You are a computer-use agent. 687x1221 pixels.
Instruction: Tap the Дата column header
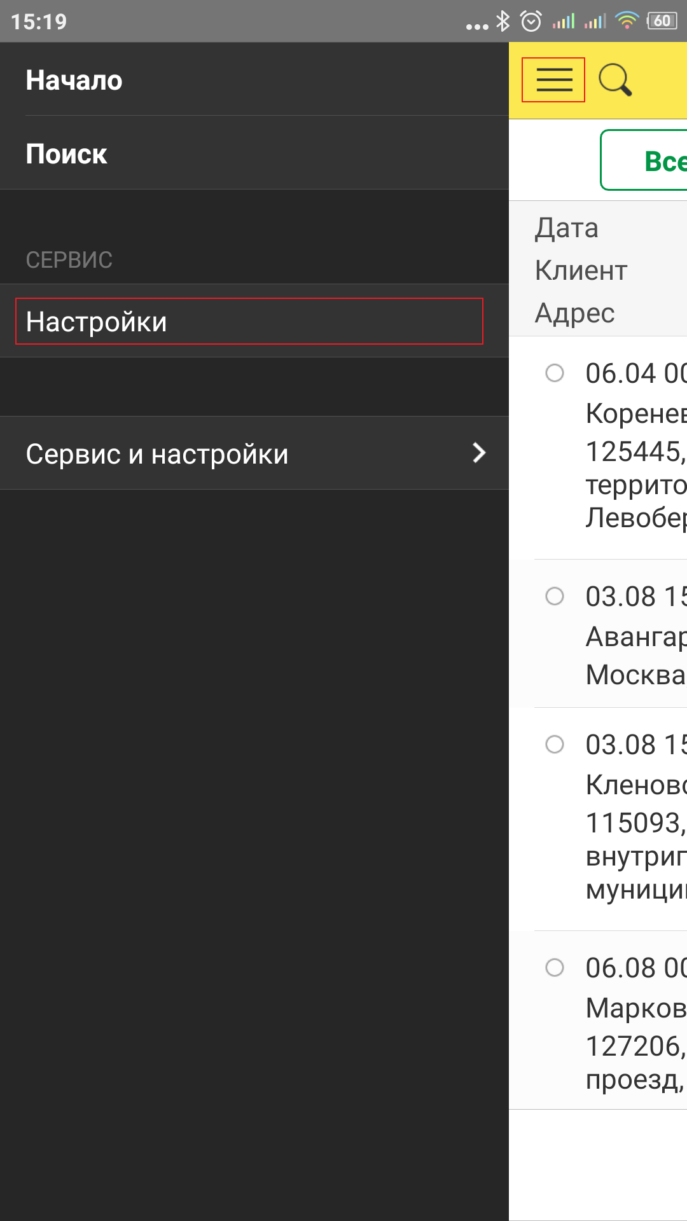566,228
